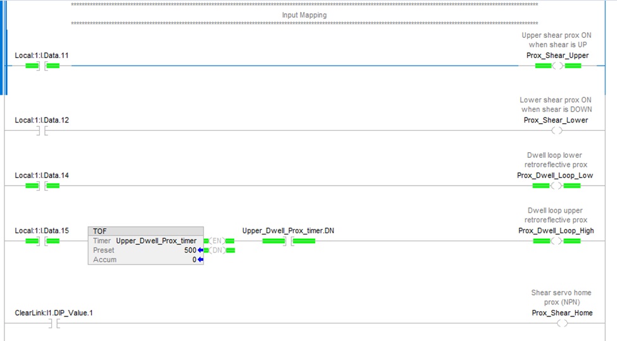Viewport: 617px width, 341px height.
Task: Select the Input Mapping rung comment
Action: (304, 15)
